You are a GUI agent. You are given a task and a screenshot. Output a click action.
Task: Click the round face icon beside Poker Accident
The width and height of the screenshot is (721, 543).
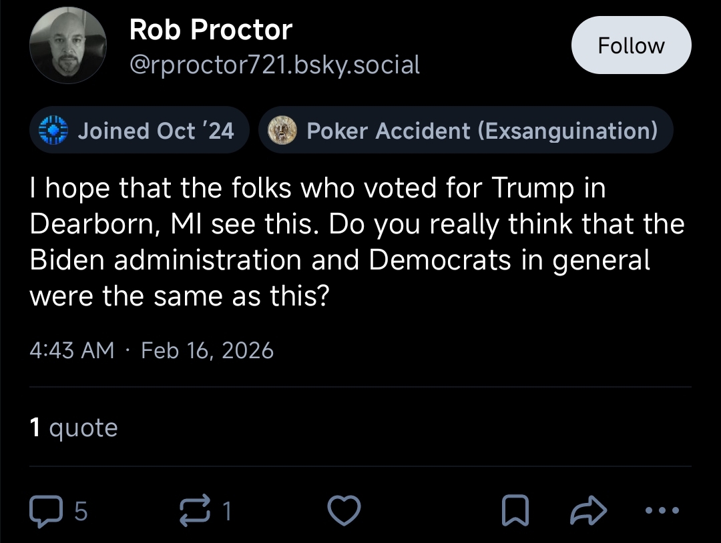coord(282,130)
